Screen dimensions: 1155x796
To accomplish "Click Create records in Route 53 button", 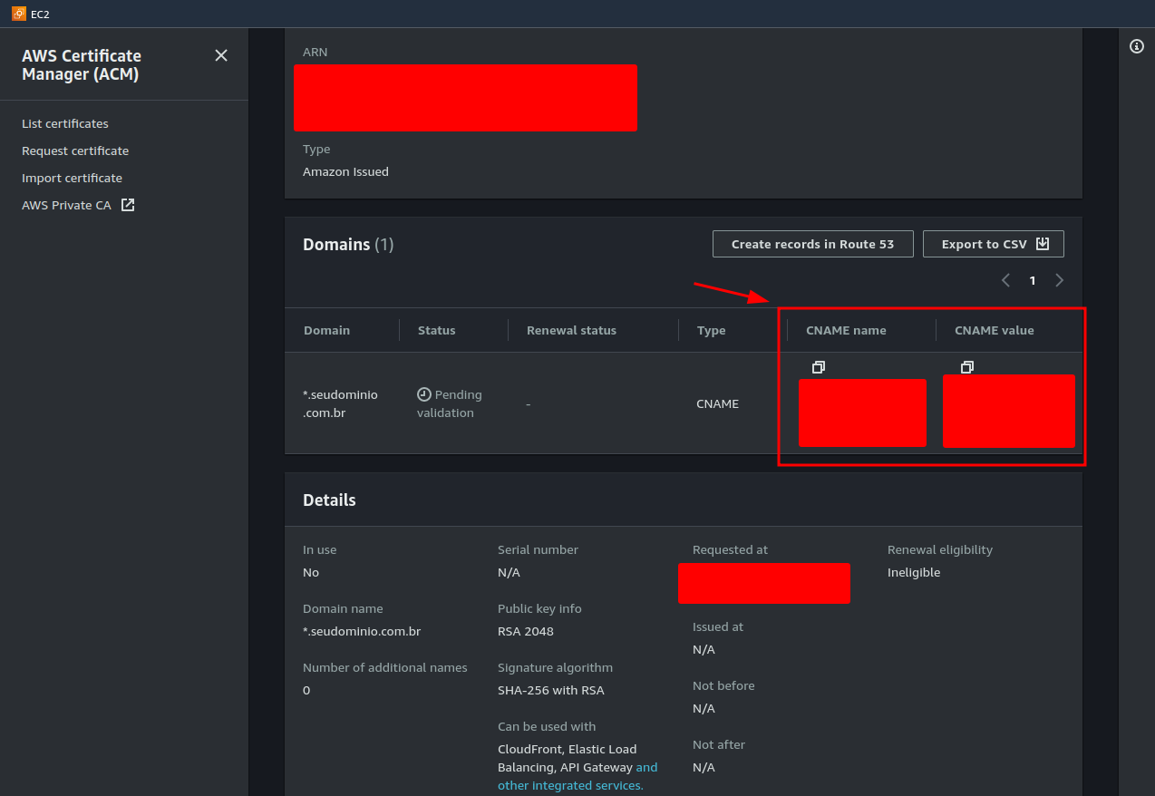I will [x=812, y=244].
